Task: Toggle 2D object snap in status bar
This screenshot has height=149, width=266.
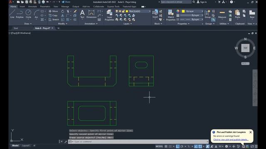Action: point(200,147)
